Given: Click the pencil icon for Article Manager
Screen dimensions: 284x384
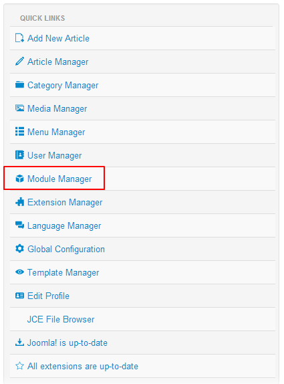Looking at the screenshot, I should pyautogui.click(x=19, y=62).
